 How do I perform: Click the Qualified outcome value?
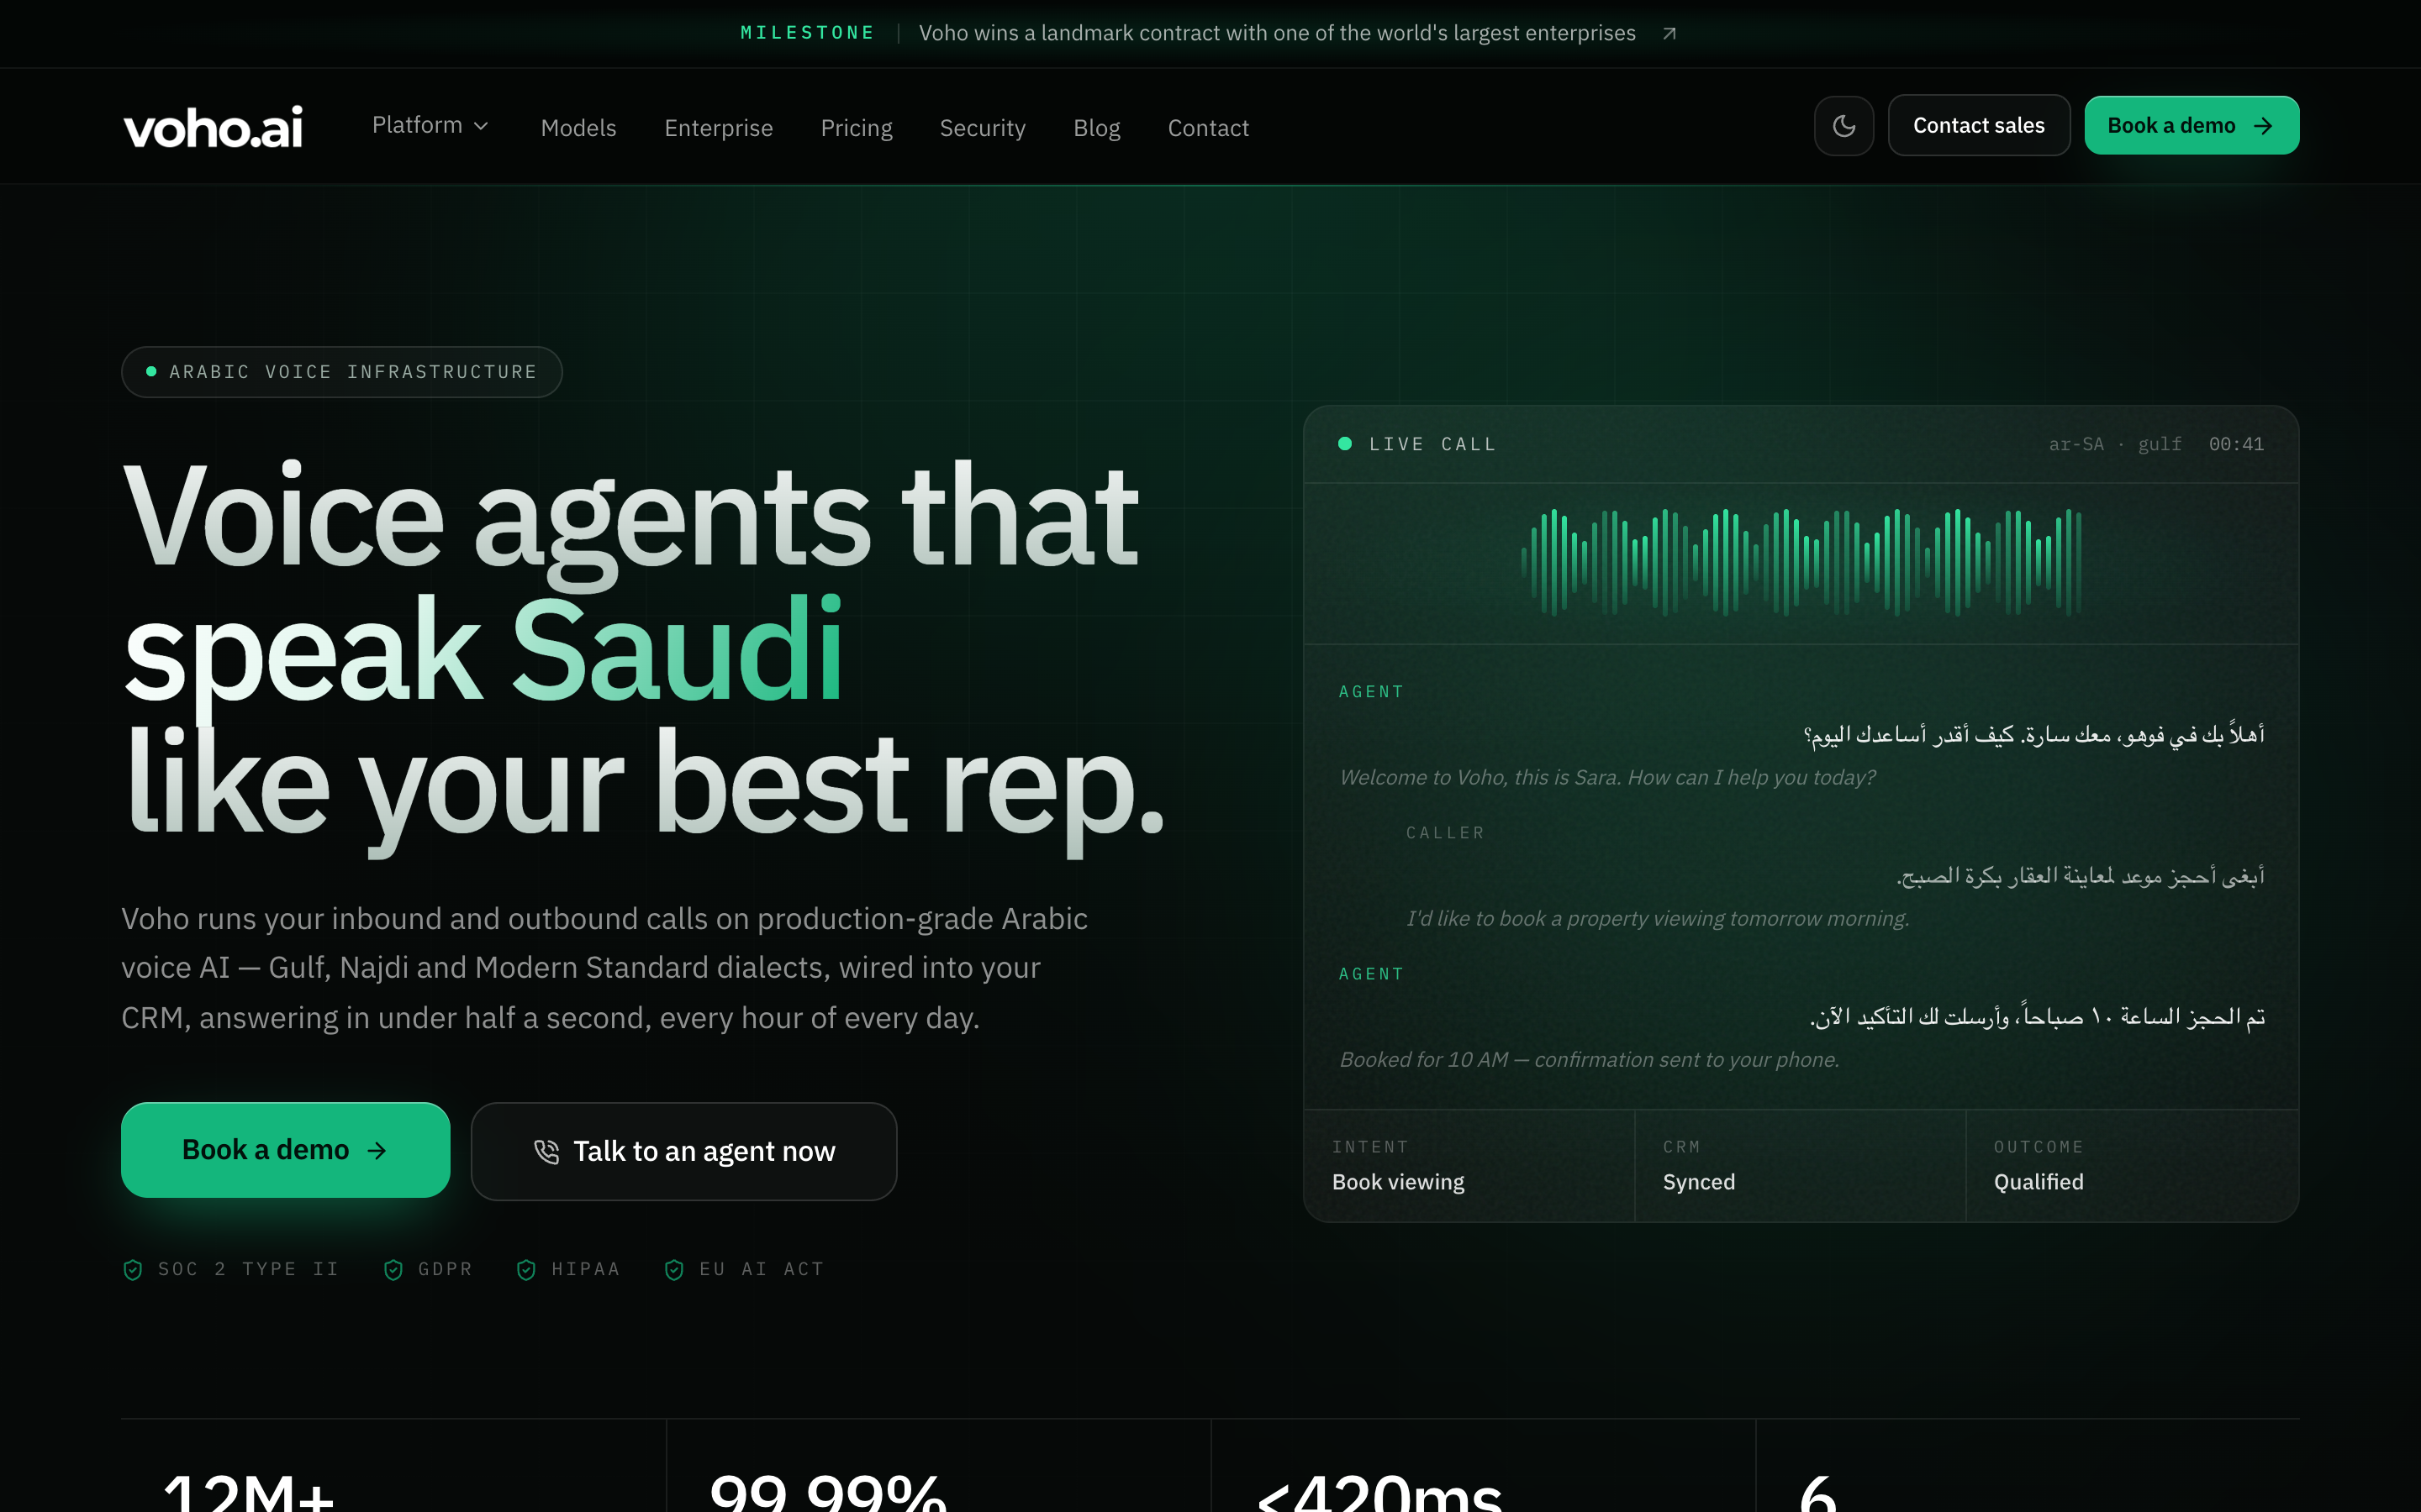pos(2039,1182)
